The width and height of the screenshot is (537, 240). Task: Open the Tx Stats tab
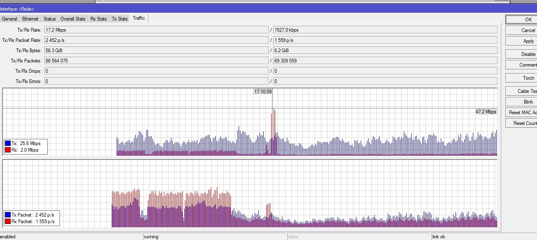click(120, 19)
